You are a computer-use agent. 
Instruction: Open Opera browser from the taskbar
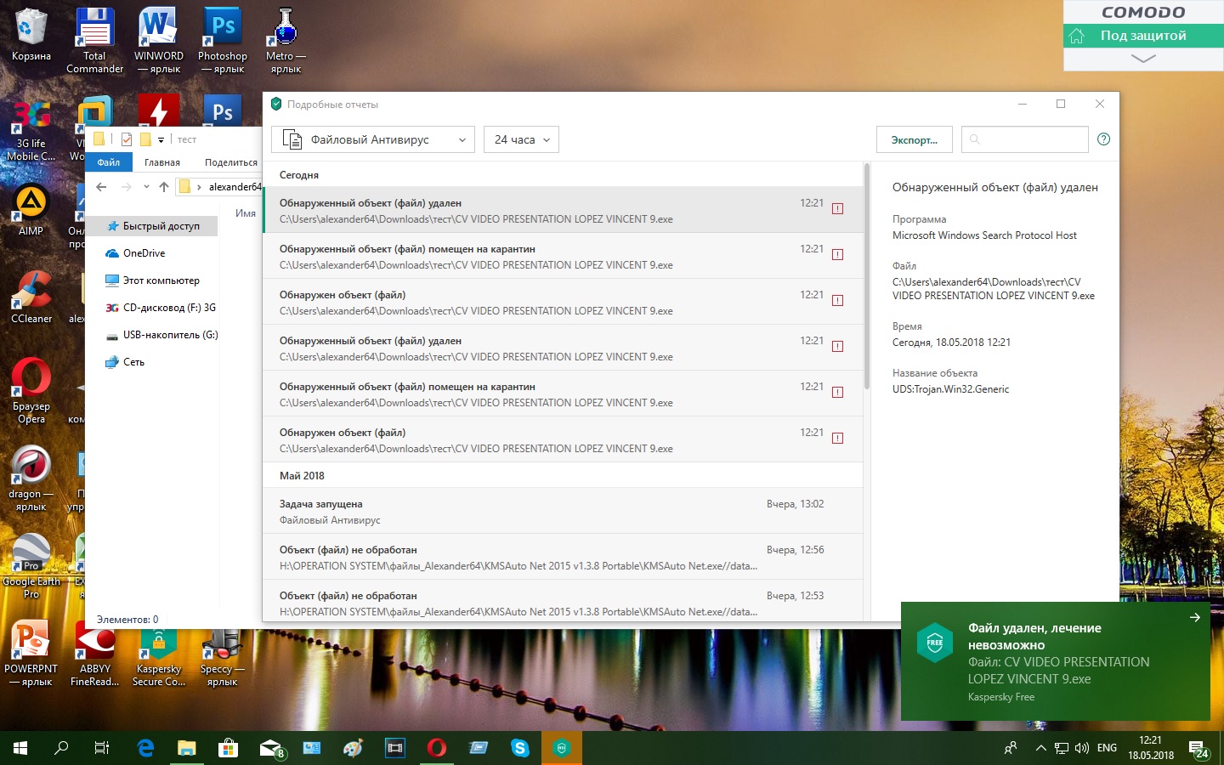[x=437, y=748]
